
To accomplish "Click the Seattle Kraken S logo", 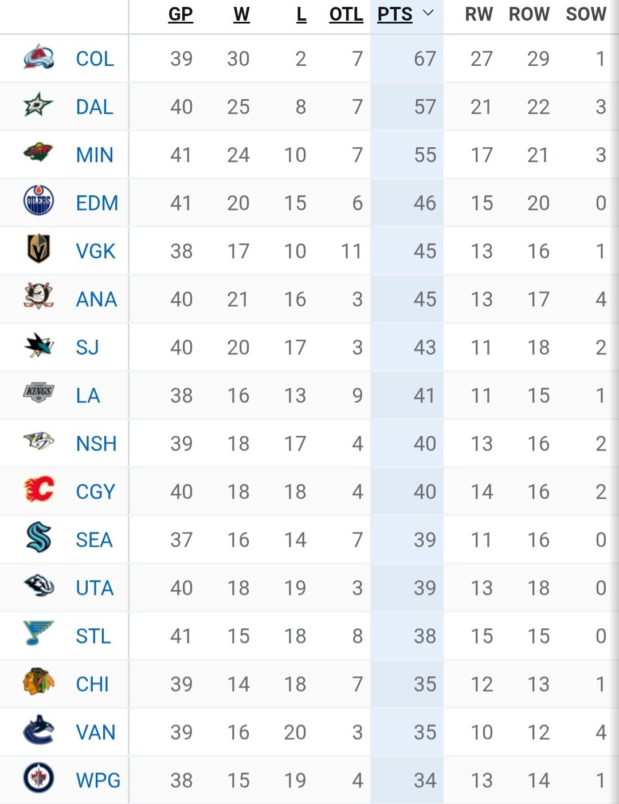I will point(38,538).
